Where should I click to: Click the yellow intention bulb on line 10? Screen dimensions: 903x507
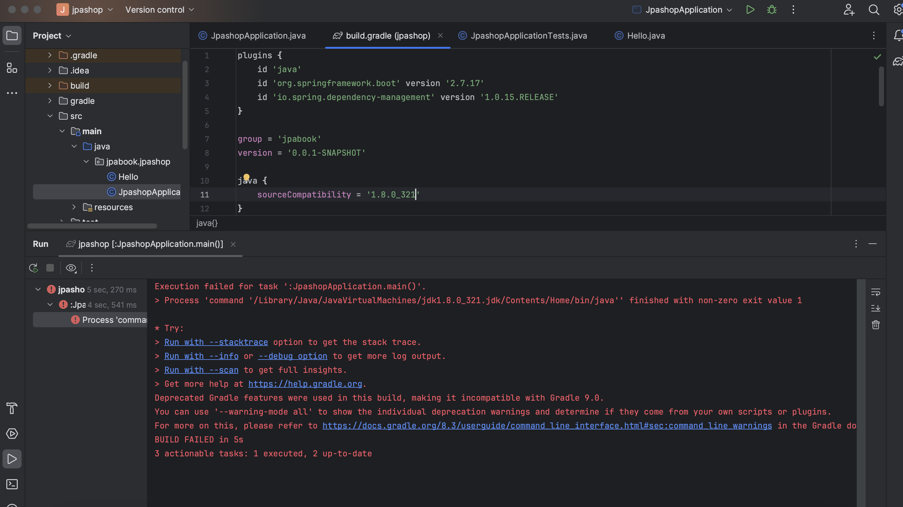(247, 177)
